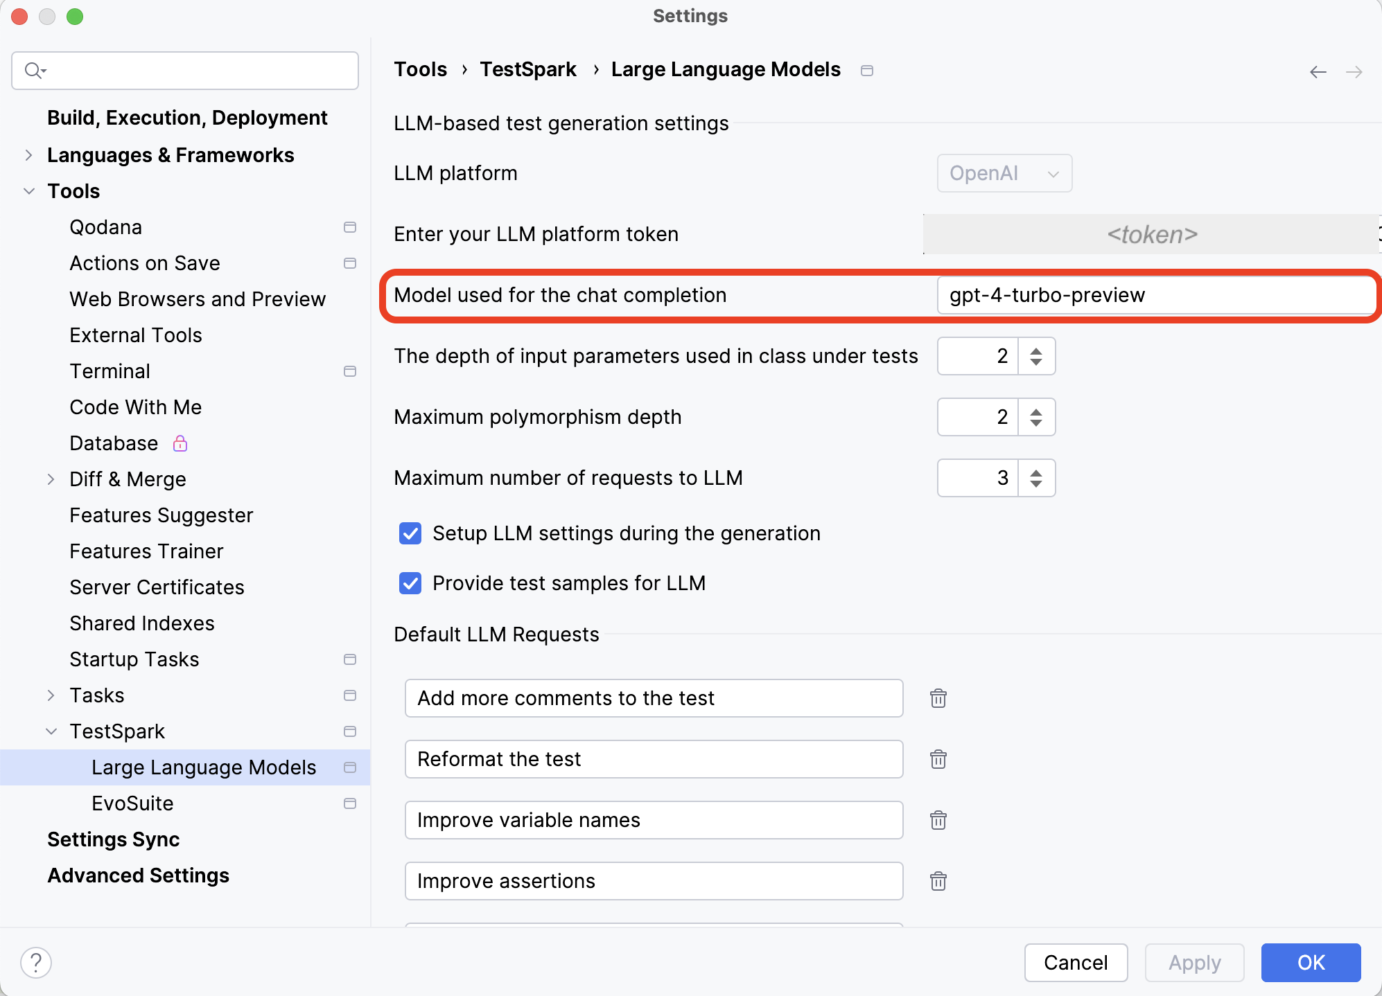Image resolution: width=1382 pixels, height=996 pixels.
Task: Select Advanced Settings category
Action: point(139,875)
